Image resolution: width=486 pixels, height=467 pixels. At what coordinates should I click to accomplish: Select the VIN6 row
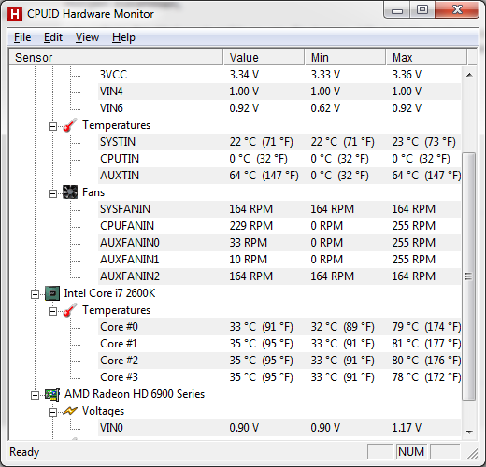279,108
